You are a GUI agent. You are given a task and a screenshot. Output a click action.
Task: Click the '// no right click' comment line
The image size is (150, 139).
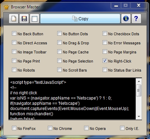pos(23,93)
